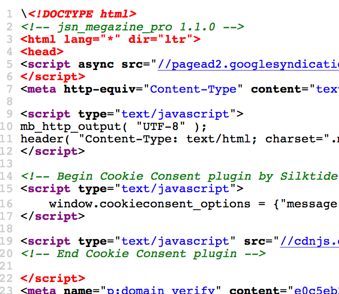339x294 pixels.
Task: Click the src attribute on line 19
Action: pyautogui.click(x=254, y=241)
